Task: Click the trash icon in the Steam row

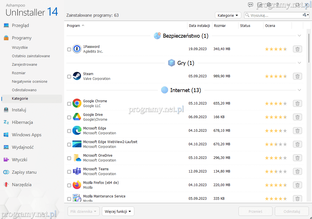Action: [297, 76]
